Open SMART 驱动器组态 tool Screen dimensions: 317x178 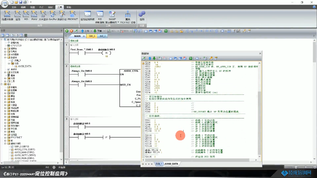pyautogui.click(x=112, y=17)
